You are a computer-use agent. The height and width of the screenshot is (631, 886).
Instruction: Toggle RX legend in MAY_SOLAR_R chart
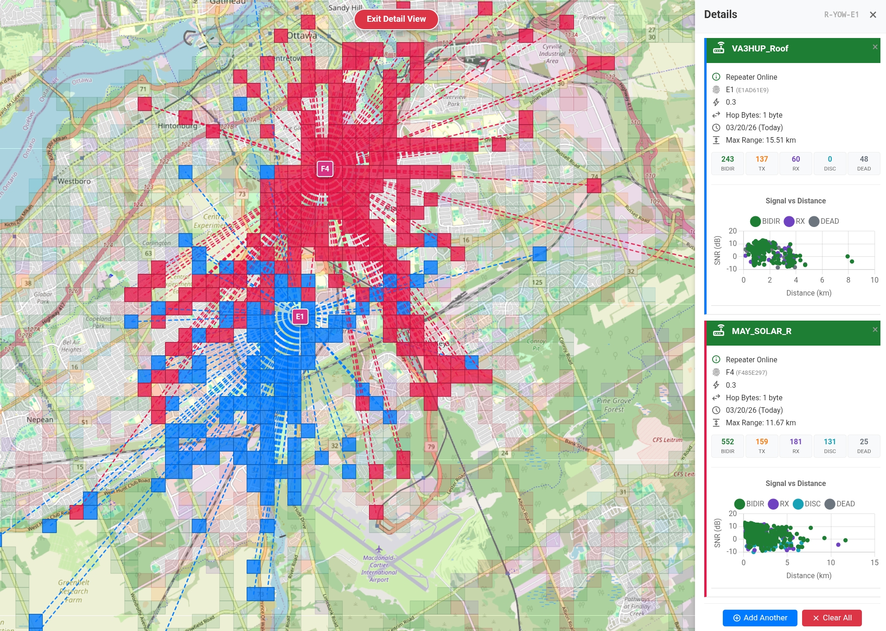pyautogui.click(x=778, y=504)
